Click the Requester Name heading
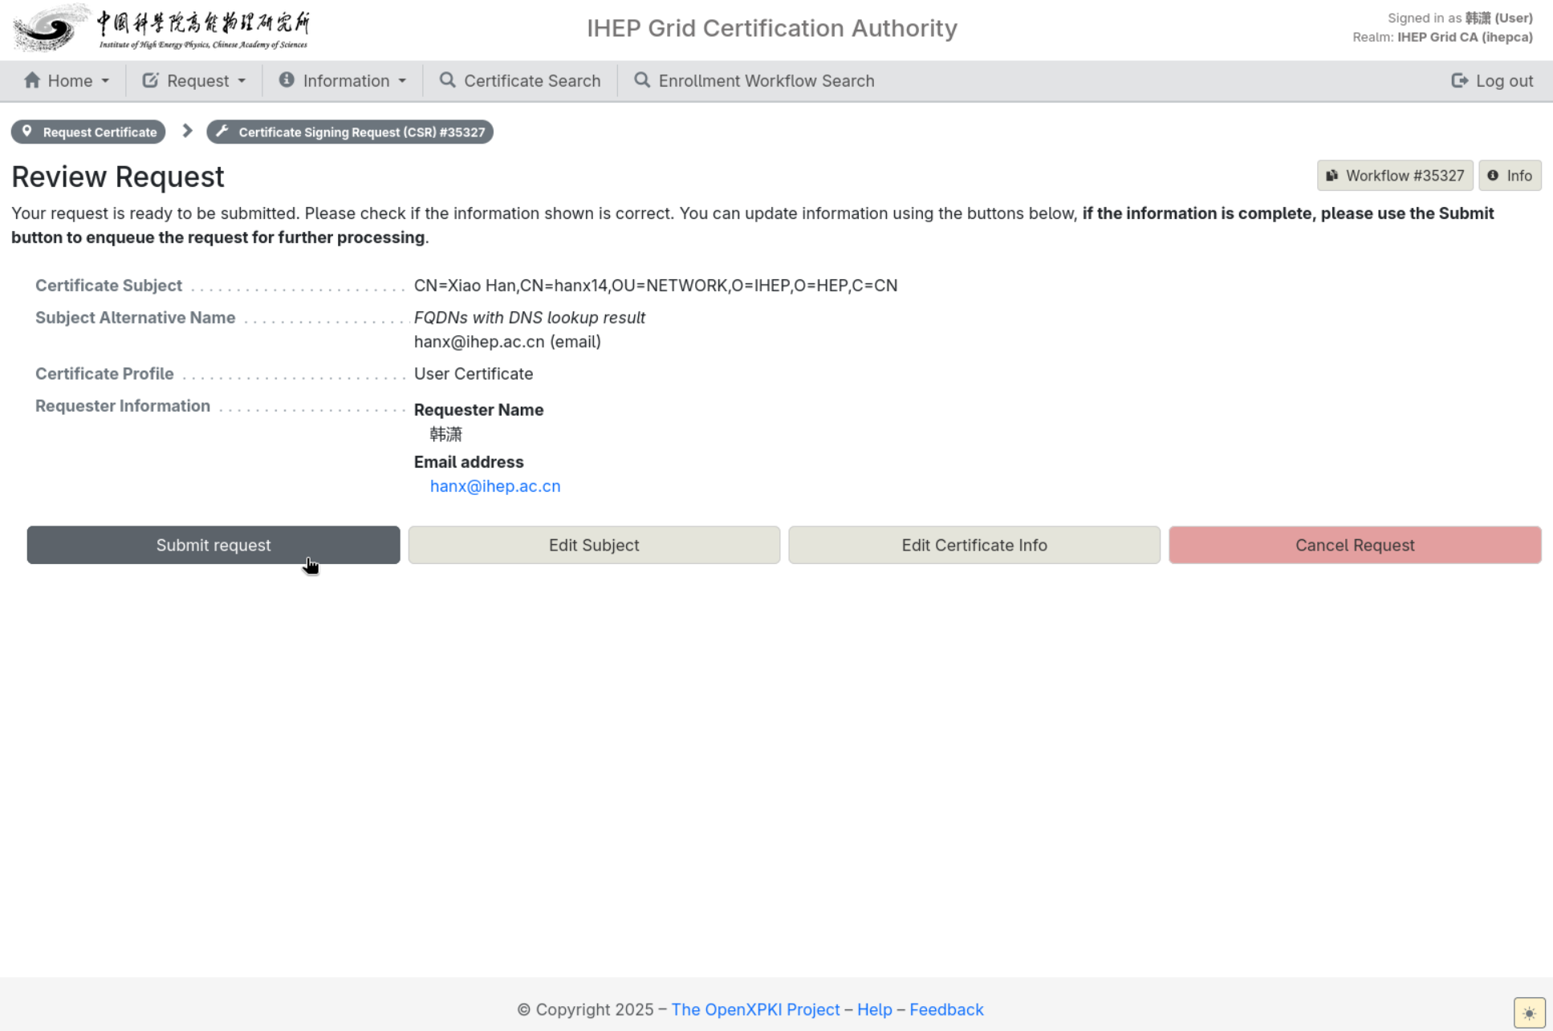The width and height of the screenshot is (1553, 1031). click(x=478, y=410)
